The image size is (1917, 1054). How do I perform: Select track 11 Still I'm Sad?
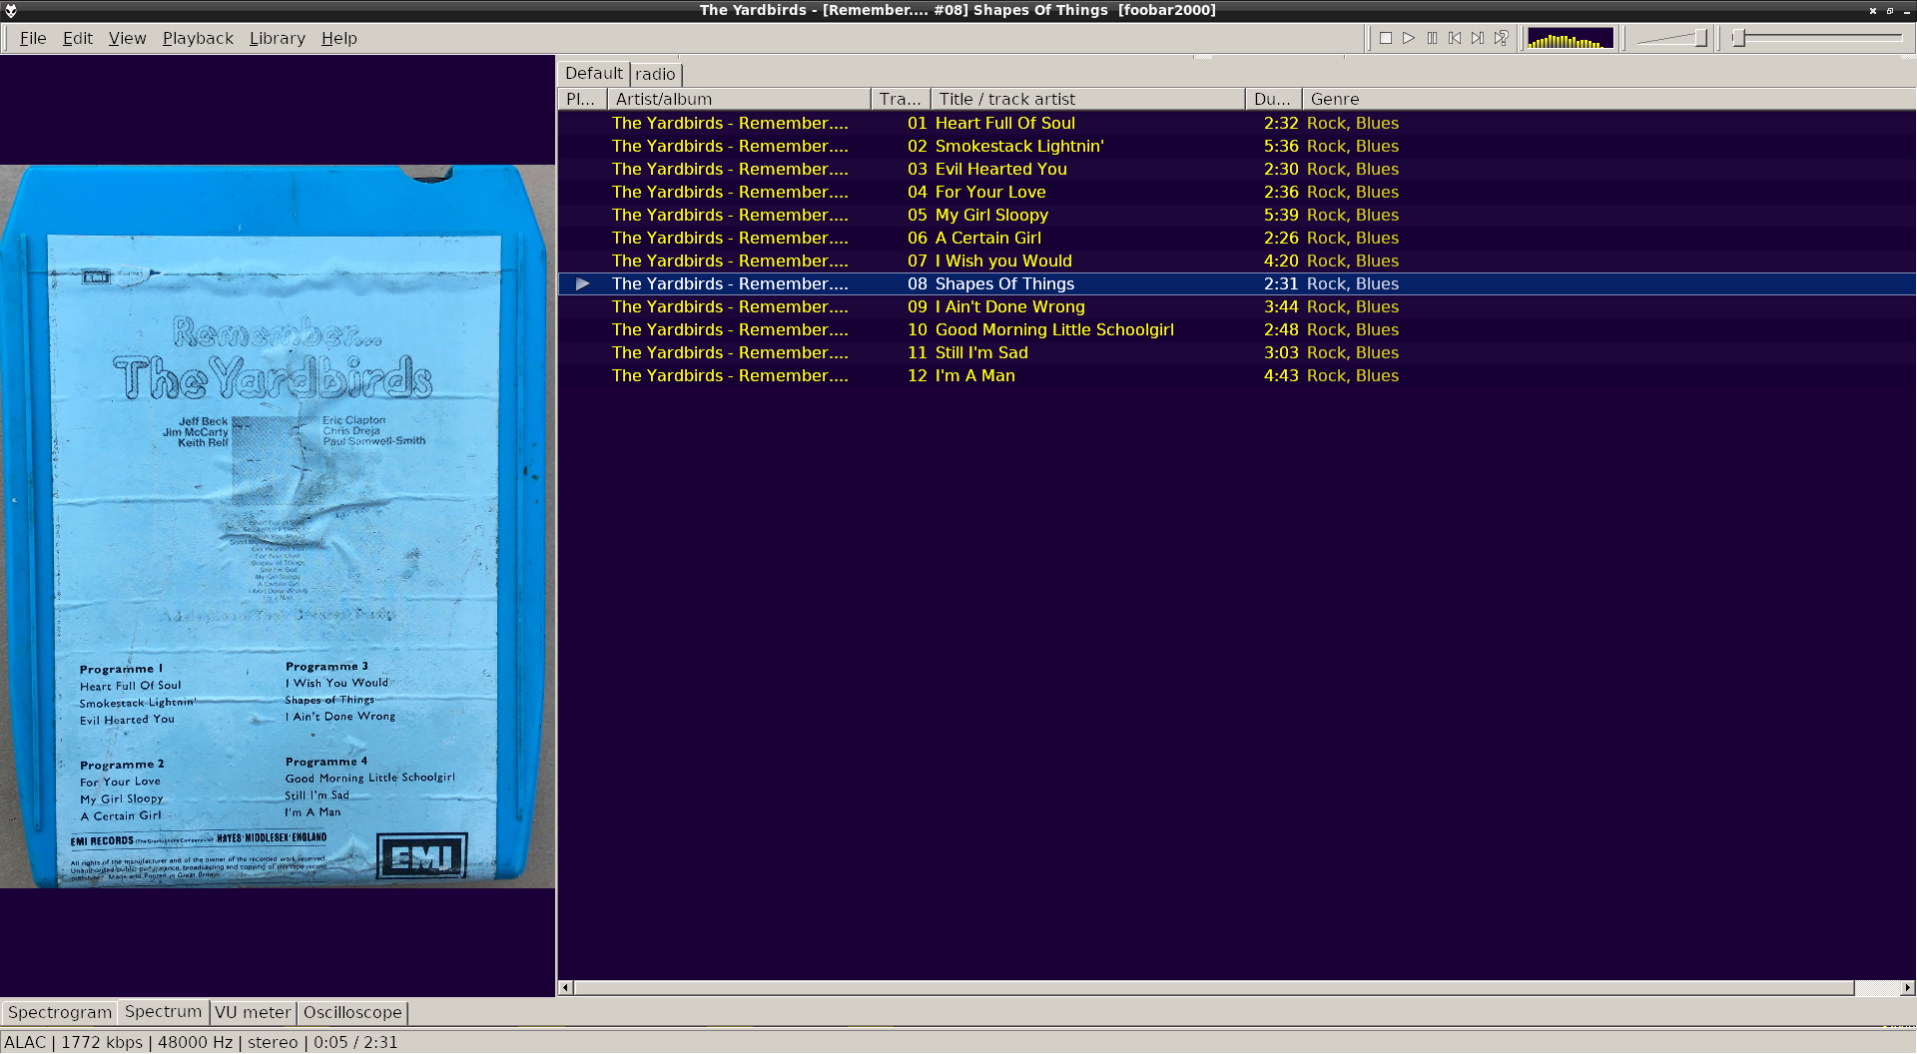click(1236, 352)
